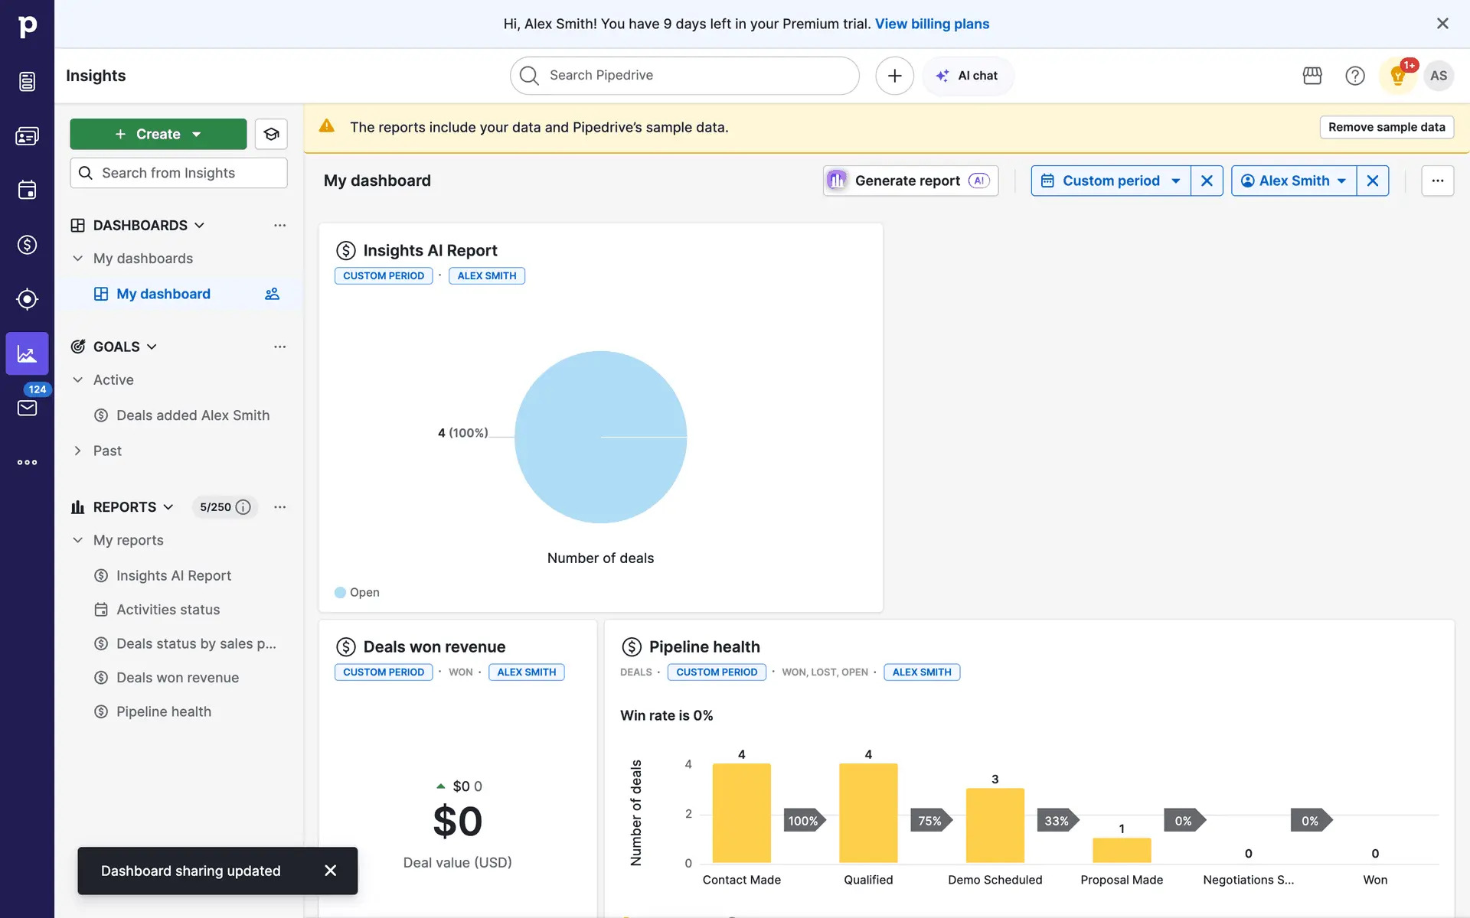
Task: Remove the Alex Smith user filter
Action: pos(1372,181)
